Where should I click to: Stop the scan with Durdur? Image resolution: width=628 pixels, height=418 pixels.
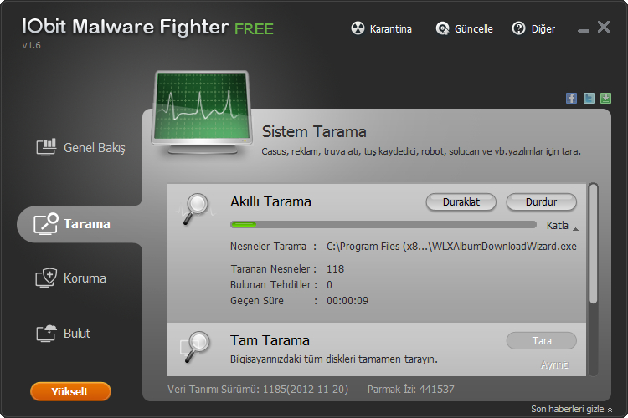coord(541,202)
